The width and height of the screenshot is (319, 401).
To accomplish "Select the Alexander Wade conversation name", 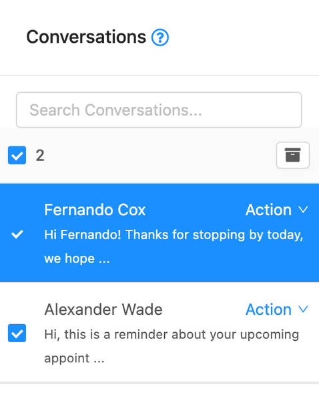I will point(103,309).
